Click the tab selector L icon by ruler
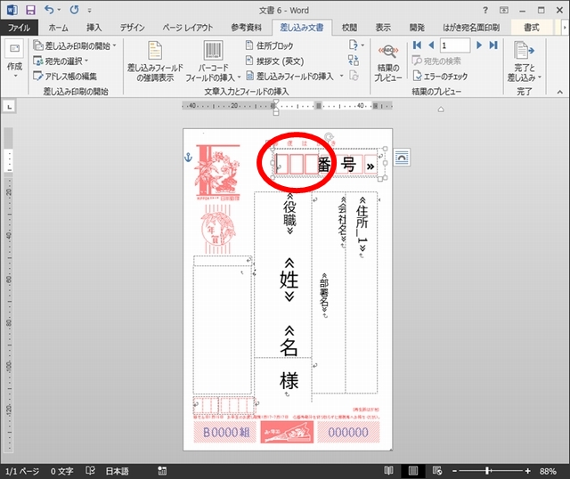 coord(10,107)
